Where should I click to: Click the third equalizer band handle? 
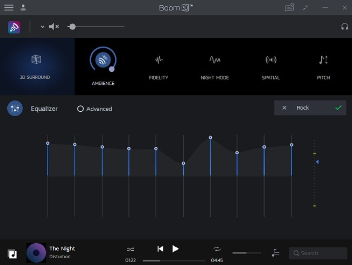(x=102, y=147)
